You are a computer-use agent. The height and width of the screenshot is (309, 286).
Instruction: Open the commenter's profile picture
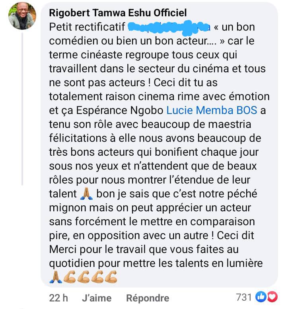click(22, 16)
